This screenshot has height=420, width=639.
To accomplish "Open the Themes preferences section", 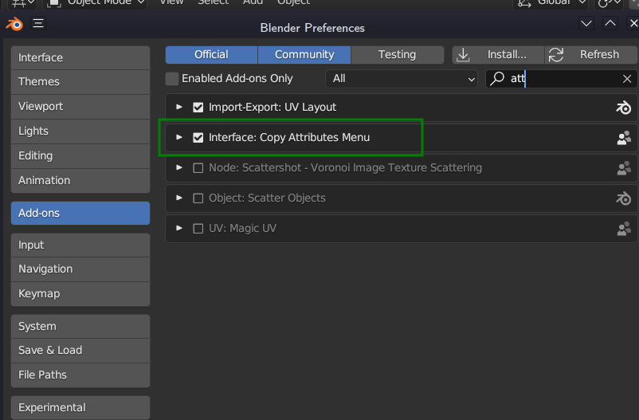I will click(x=80, y=82).
